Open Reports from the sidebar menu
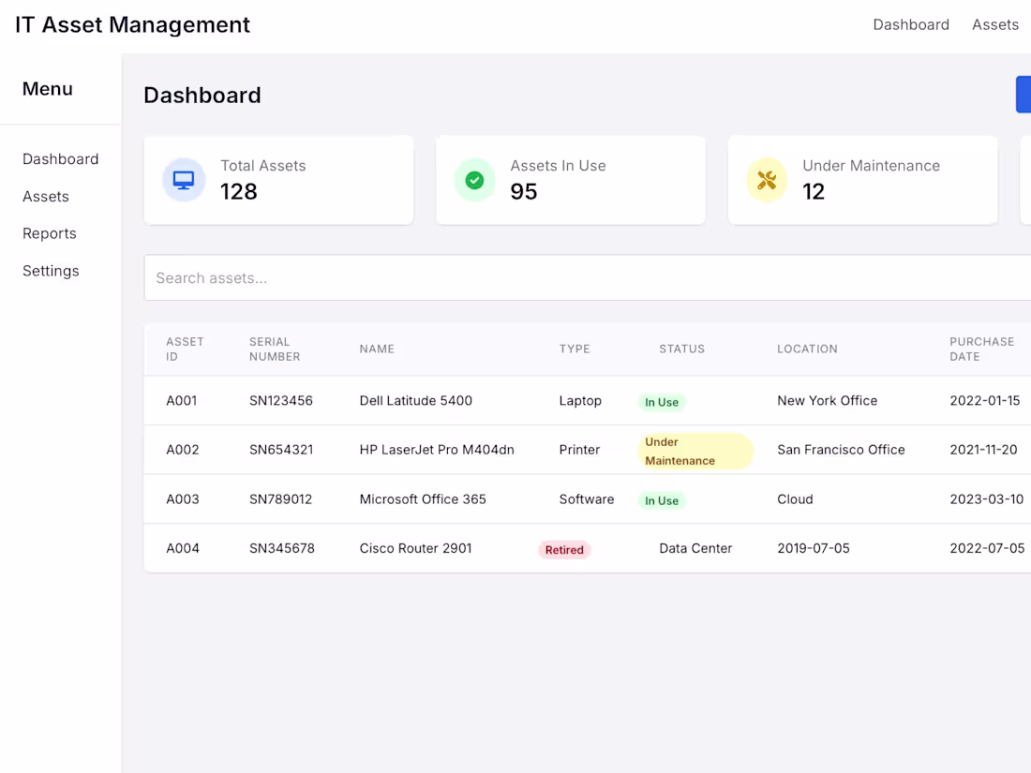 coord(50,233)
